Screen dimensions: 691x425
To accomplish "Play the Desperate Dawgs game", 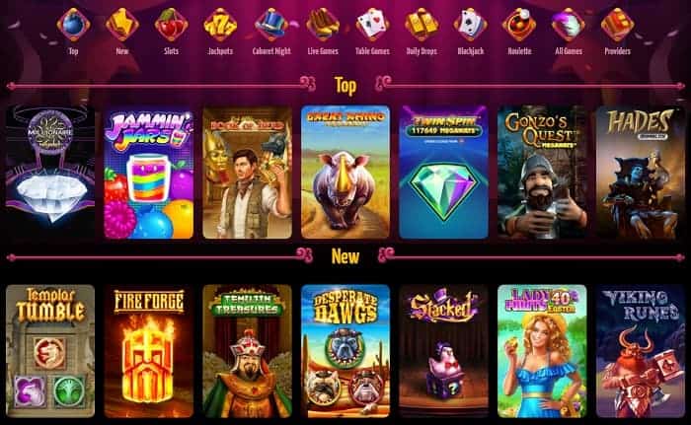I will tap(345, 351).
